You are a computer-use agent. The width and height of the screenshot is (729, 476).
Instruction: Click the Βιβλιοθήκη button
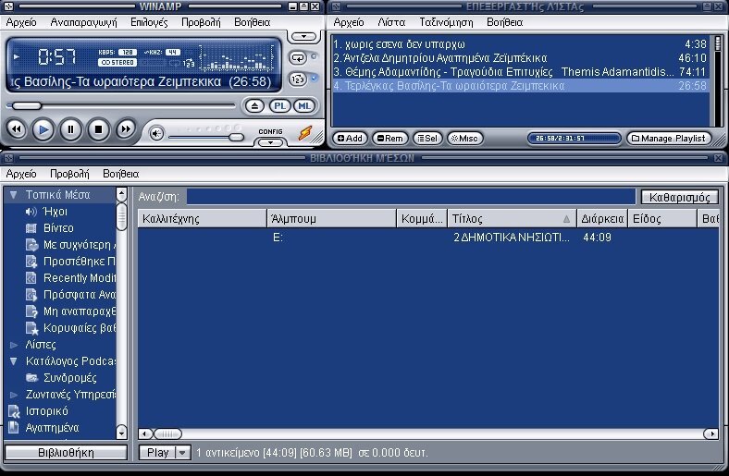(x=66, y=453)
